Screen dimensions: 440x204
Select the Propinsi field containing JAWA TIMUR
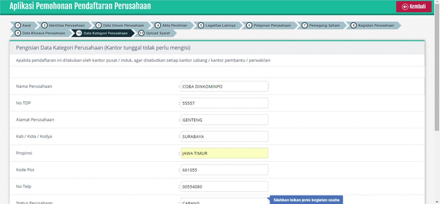[x=224, y=153]
